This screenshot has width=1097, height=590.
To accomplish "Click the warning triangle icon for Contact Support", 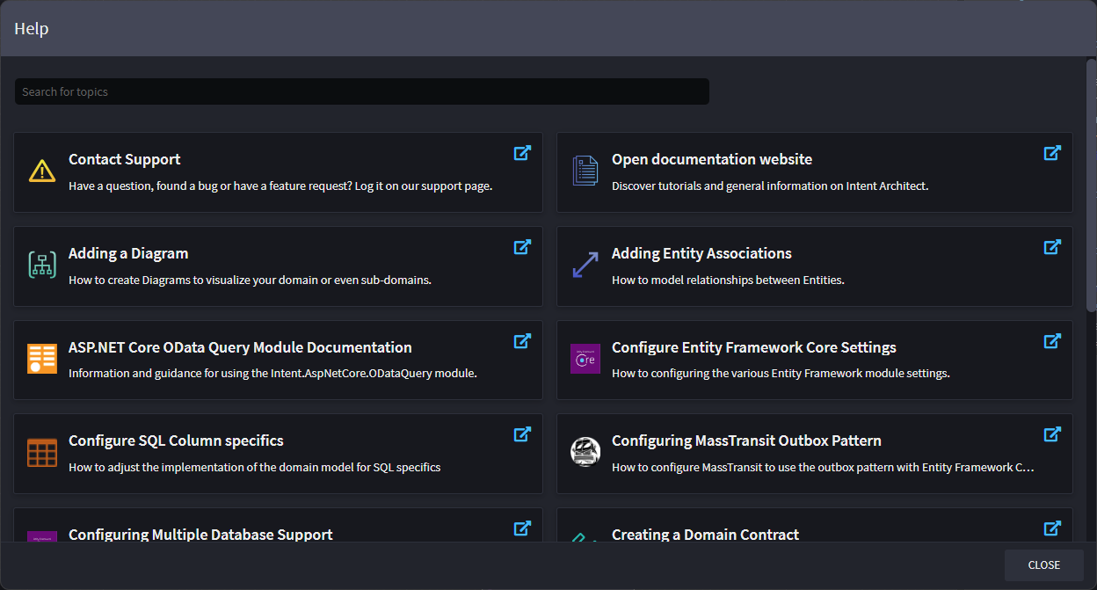I will (42, 171).
